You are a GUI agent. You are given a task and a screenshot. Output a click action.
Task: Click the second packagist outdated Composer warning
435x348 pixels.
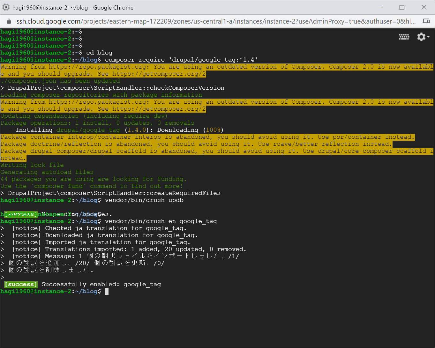point(217,105)
